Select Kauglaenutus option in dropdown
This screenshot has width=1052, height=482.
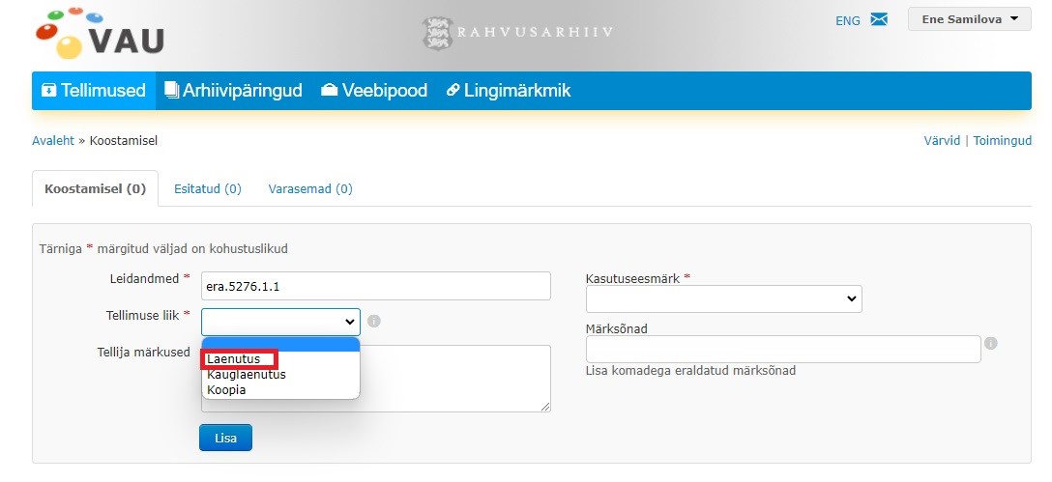247,374
